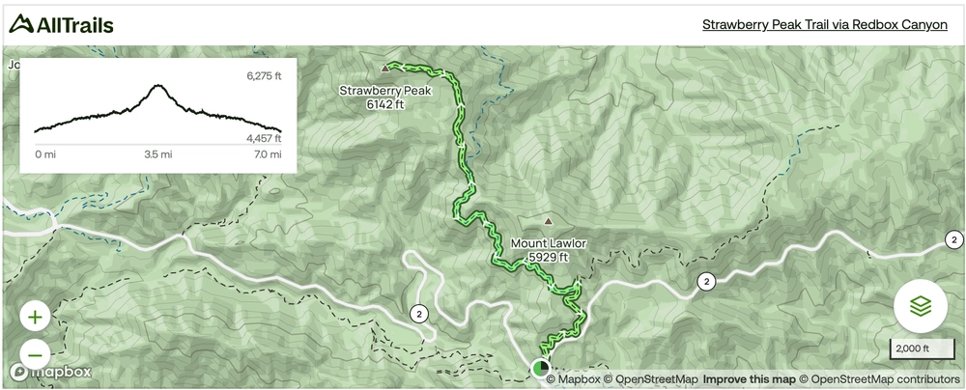Click the Mapbox logo
Screen dimensions: 966x390
point(50,372)
